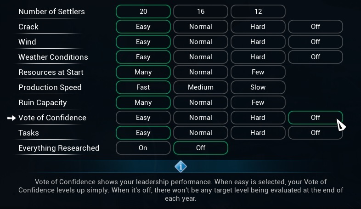Choose Few for Resources at Start
361x209 pixels.
tap(258, 72)
